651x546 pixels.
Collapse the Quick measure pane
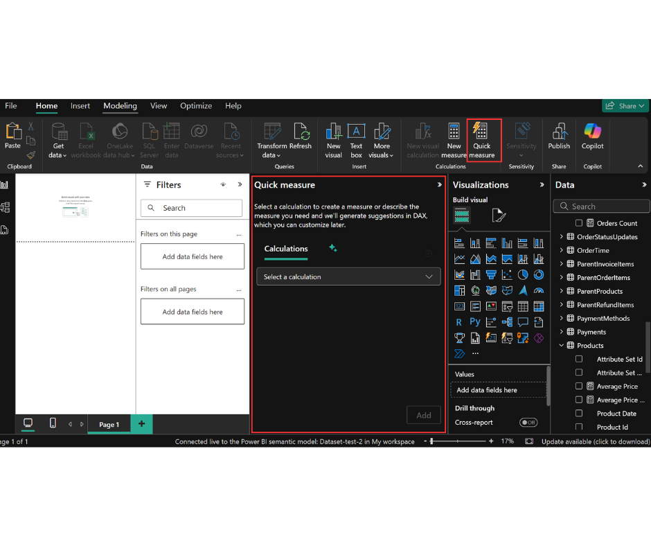click(x=439, y=184)
